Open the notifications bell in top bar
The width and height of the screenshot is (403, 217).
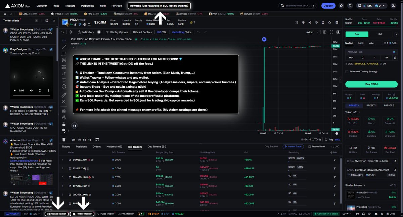tap(350, 6)
